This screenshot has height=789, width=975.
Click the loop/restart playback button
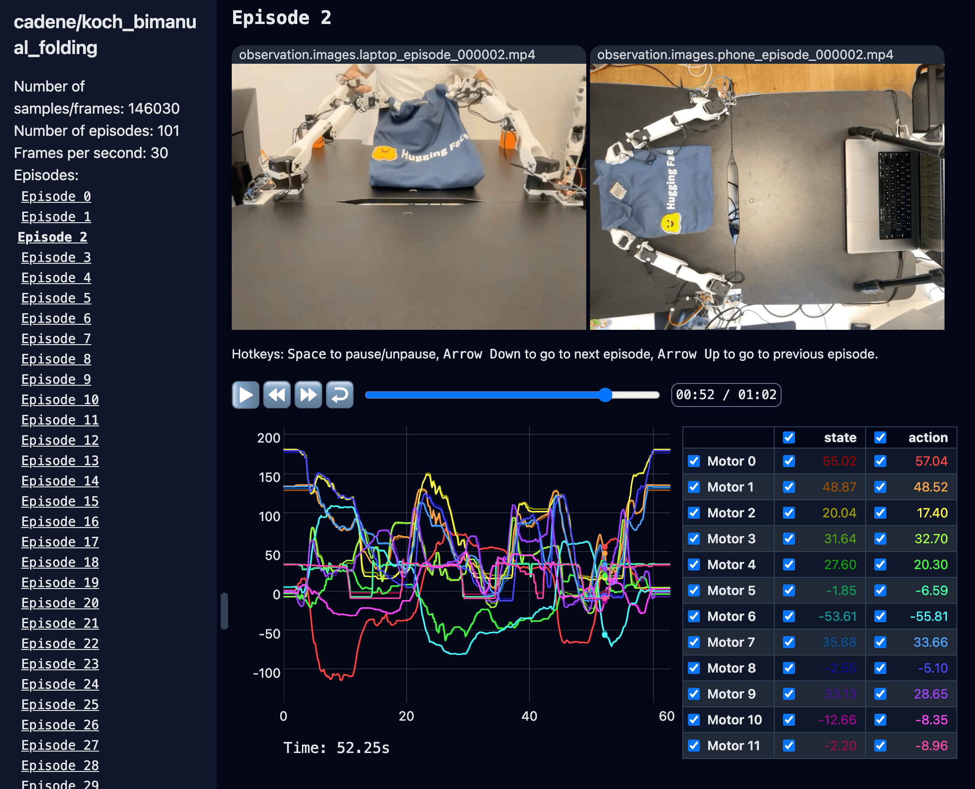340,395
